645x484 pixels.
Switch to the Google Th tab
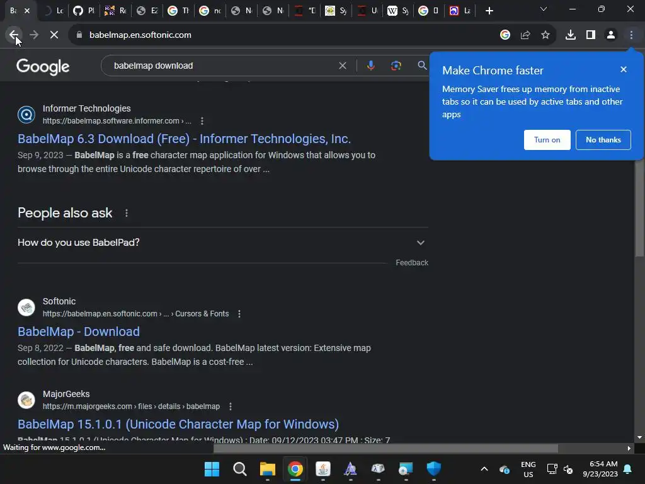coord(178,11)
